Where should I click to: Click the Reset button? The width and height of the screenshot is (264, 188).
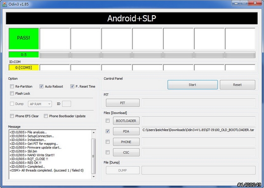point(238,85)
